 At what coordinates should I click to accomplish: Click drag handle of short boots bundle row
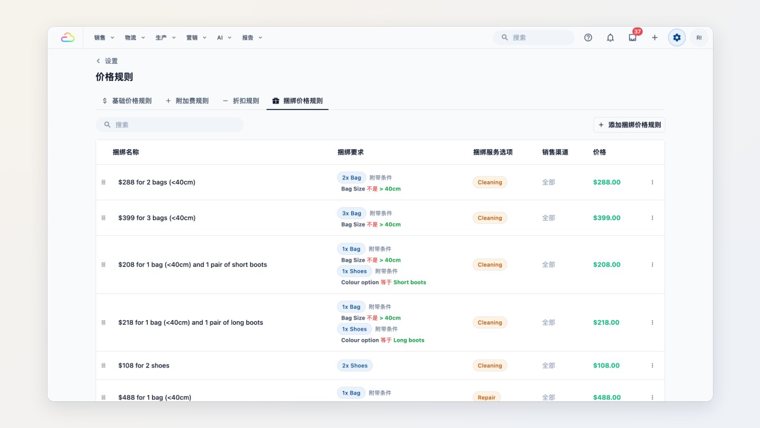(x=104, y=264)
